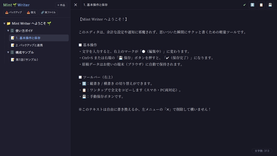Collapse the 使い方ガイド section arrow
This screenshot has height=156, width=277.
[x=8, y=31]
